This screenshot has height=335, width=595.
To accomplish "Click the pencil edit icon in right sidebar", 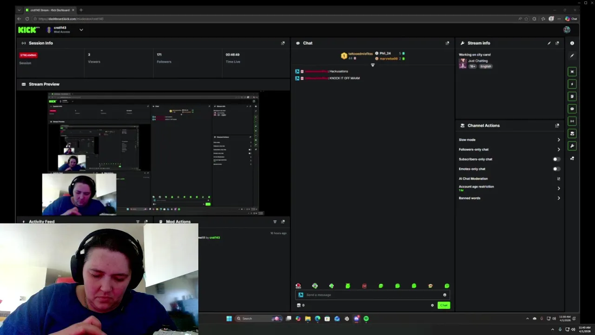I will coord(572,56).
